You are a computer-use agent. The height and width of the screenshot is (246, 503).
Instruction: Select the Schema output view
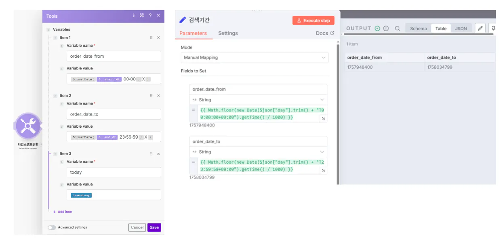point(418,28)
